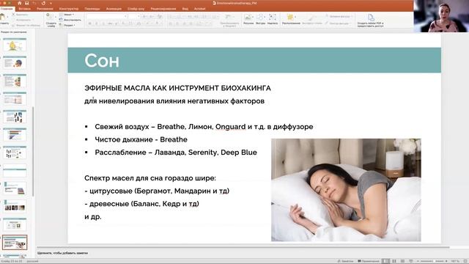Open the Переходы tab

92,9
